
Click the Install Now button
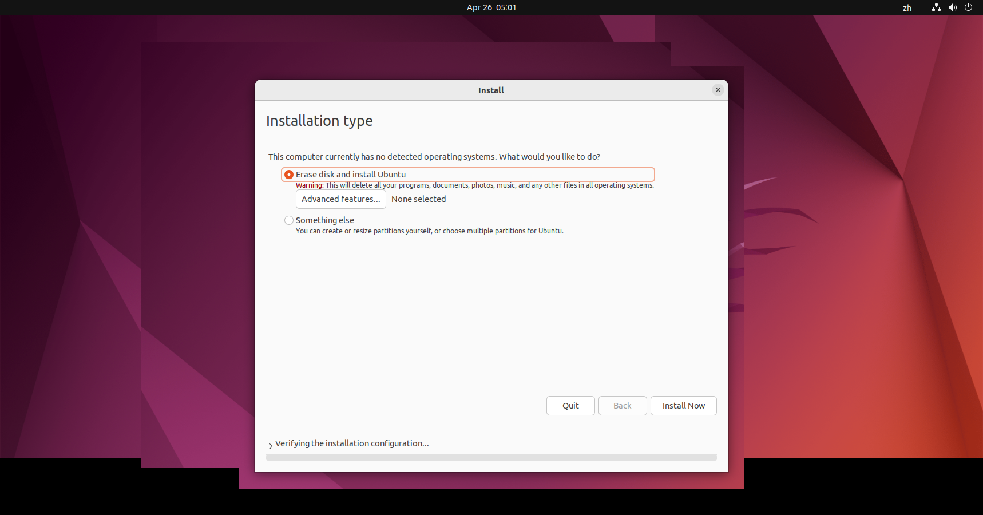(x=683, y=406)
